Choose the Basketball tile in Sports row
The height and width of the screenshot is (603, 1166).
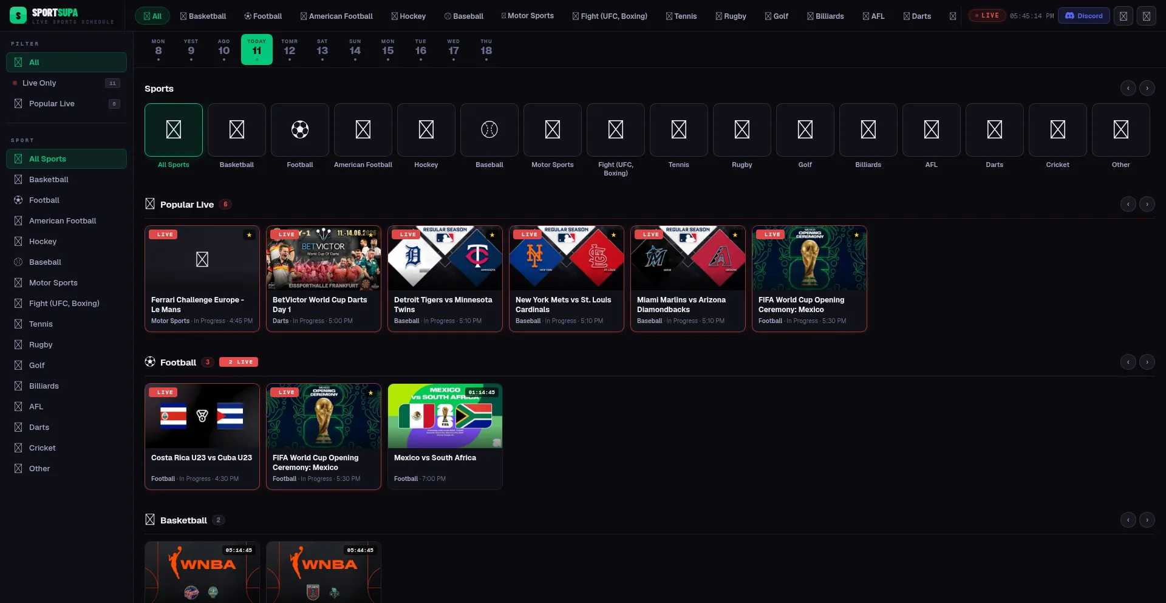[x=237, y=130]
